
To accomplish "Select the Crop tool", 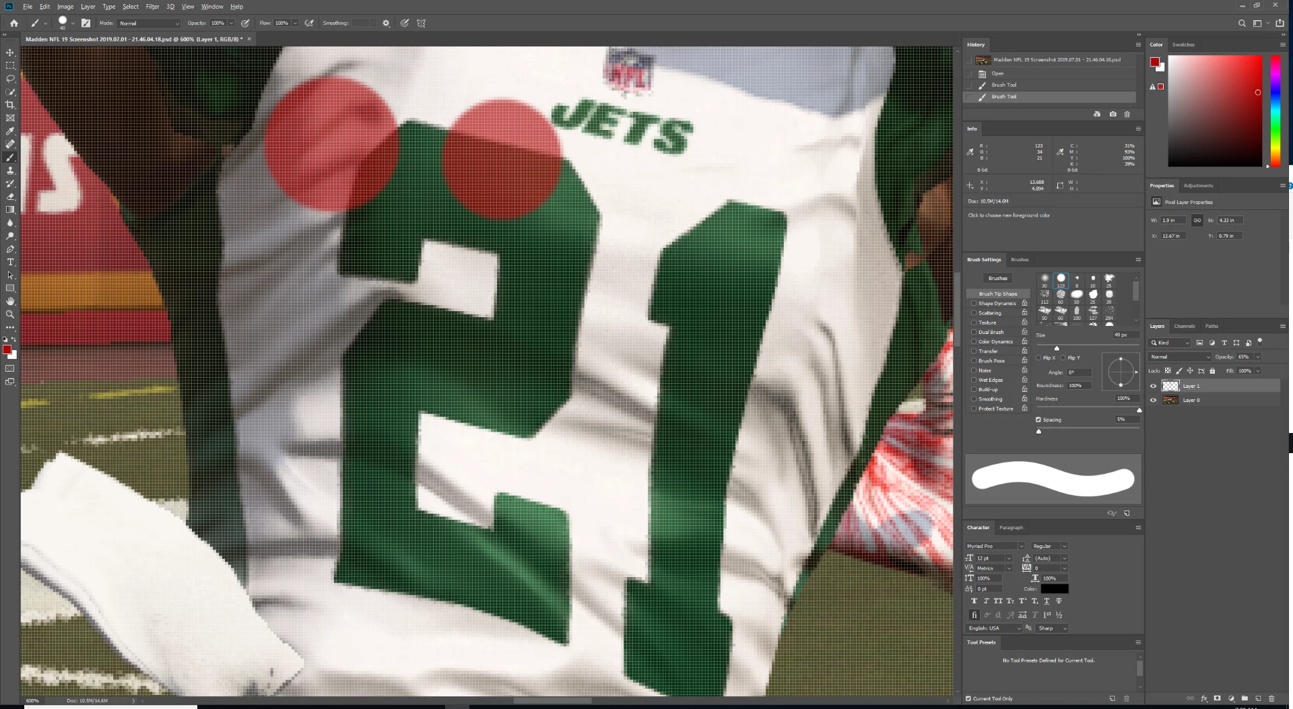I will tap(10, 105).
